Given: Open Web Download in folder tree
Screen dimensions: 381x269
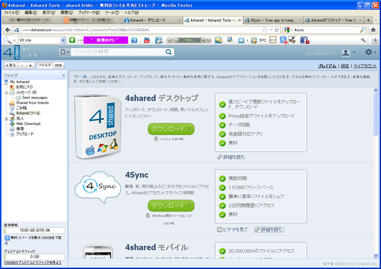Looking at the screenshot, I should click(28, 124).
